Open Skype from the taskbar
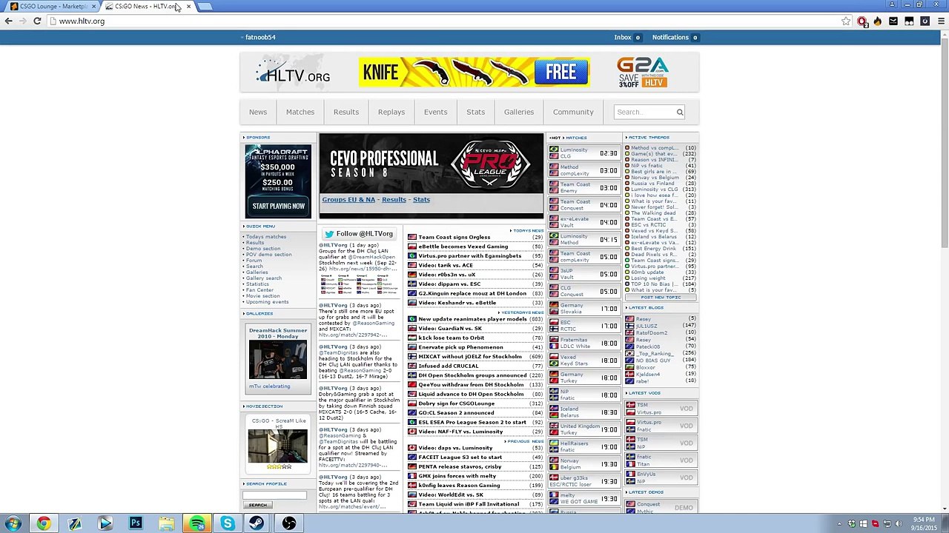This screenshot has height=533, width=949. pyautogui.click(x=228, y=523)
